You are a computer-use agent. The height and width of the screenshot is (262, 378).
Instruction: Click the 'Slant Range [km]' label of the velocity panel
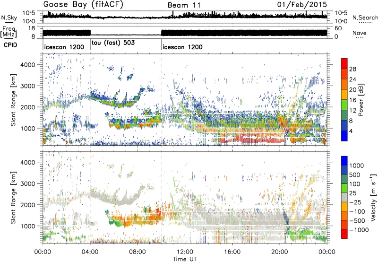click(x=13, y=197)
